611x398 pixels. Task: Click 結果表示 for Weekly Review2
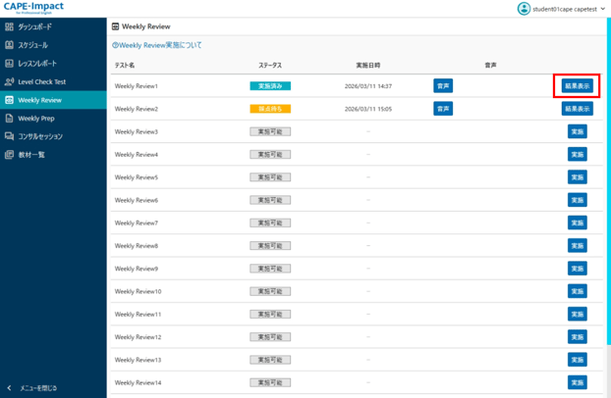click(577, 109)
